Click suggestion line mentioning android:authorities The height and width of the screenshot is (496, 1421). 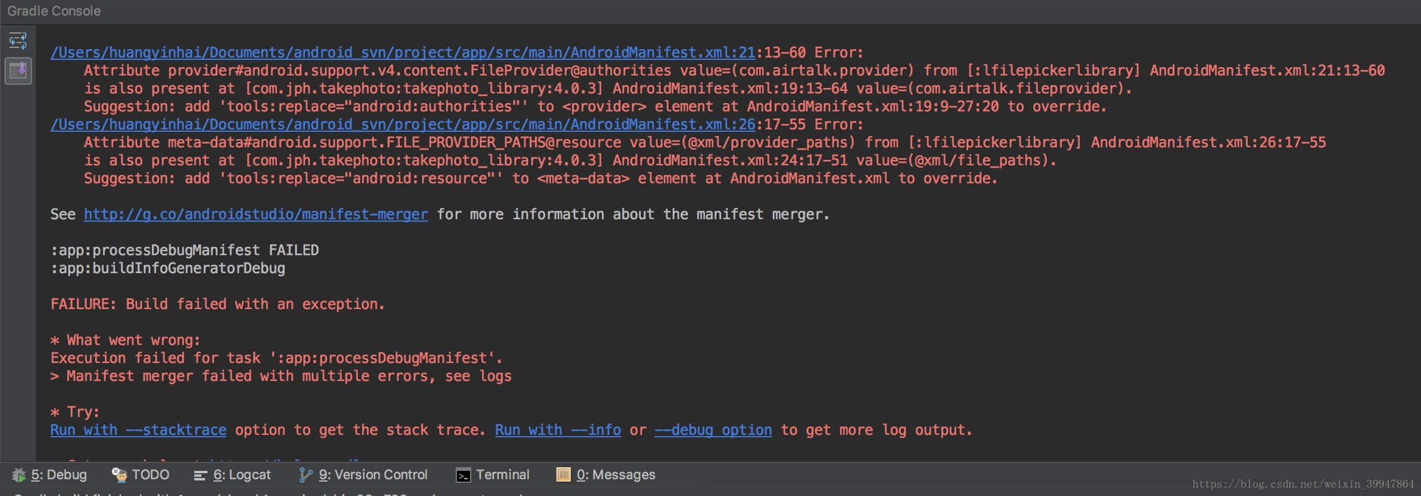tap(595, 107)
